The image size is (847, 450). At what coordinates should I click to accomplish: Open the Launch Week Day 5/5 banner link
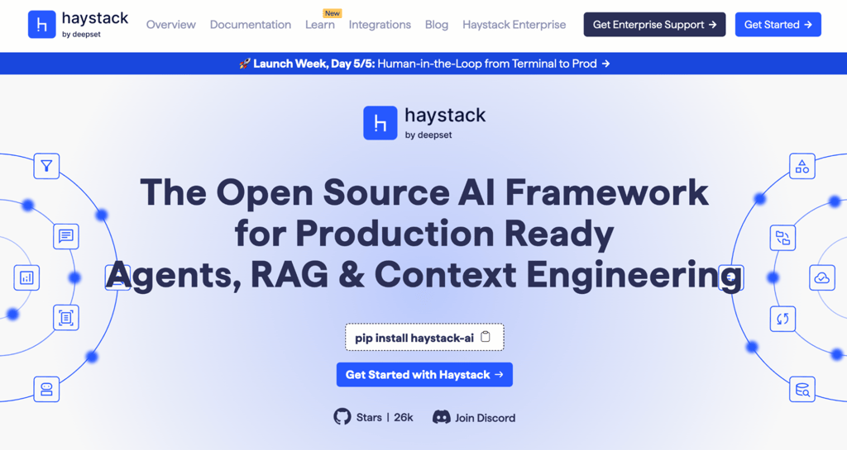coord(424,64)
